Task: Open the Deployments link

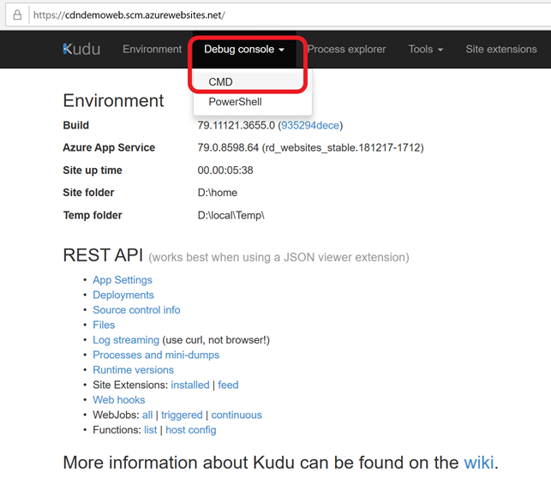Action: pyautogui.click(x=123, y=295)
